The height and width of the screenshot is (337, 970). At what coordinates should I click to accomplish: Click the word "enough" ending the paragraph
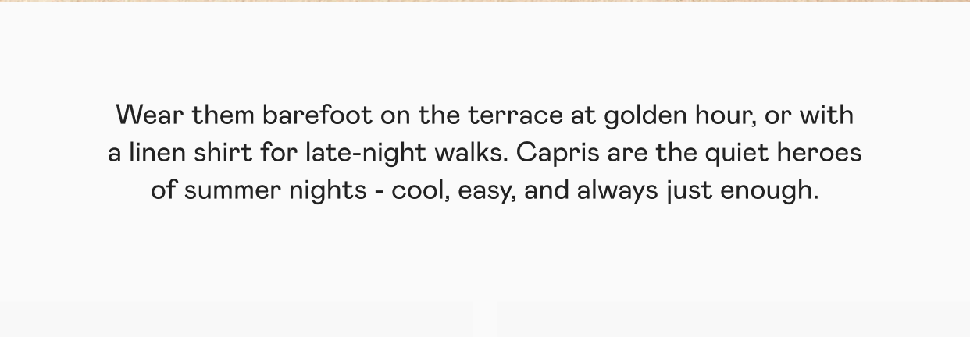coord(769,192)
